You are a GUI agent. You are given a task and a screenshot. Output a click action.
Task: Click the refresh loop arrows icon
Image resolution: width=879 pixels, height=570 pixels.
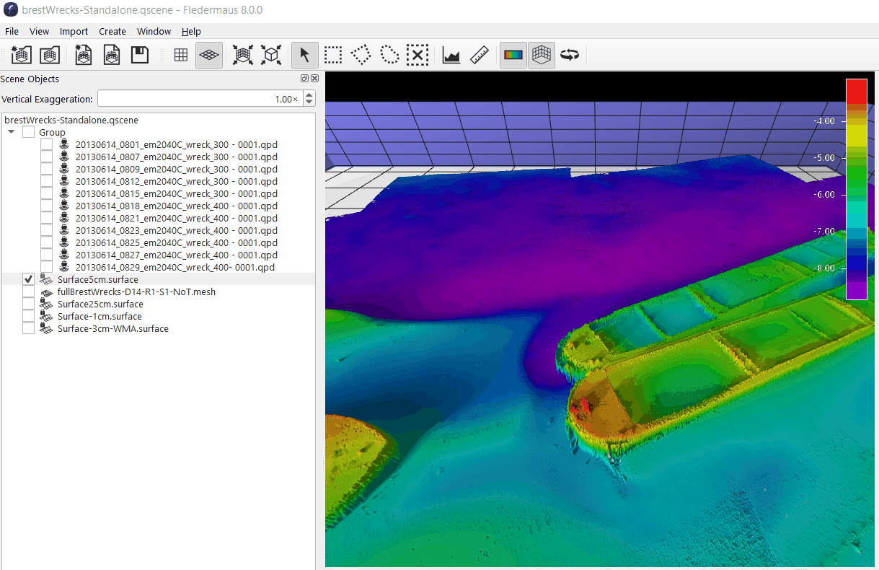570,55
